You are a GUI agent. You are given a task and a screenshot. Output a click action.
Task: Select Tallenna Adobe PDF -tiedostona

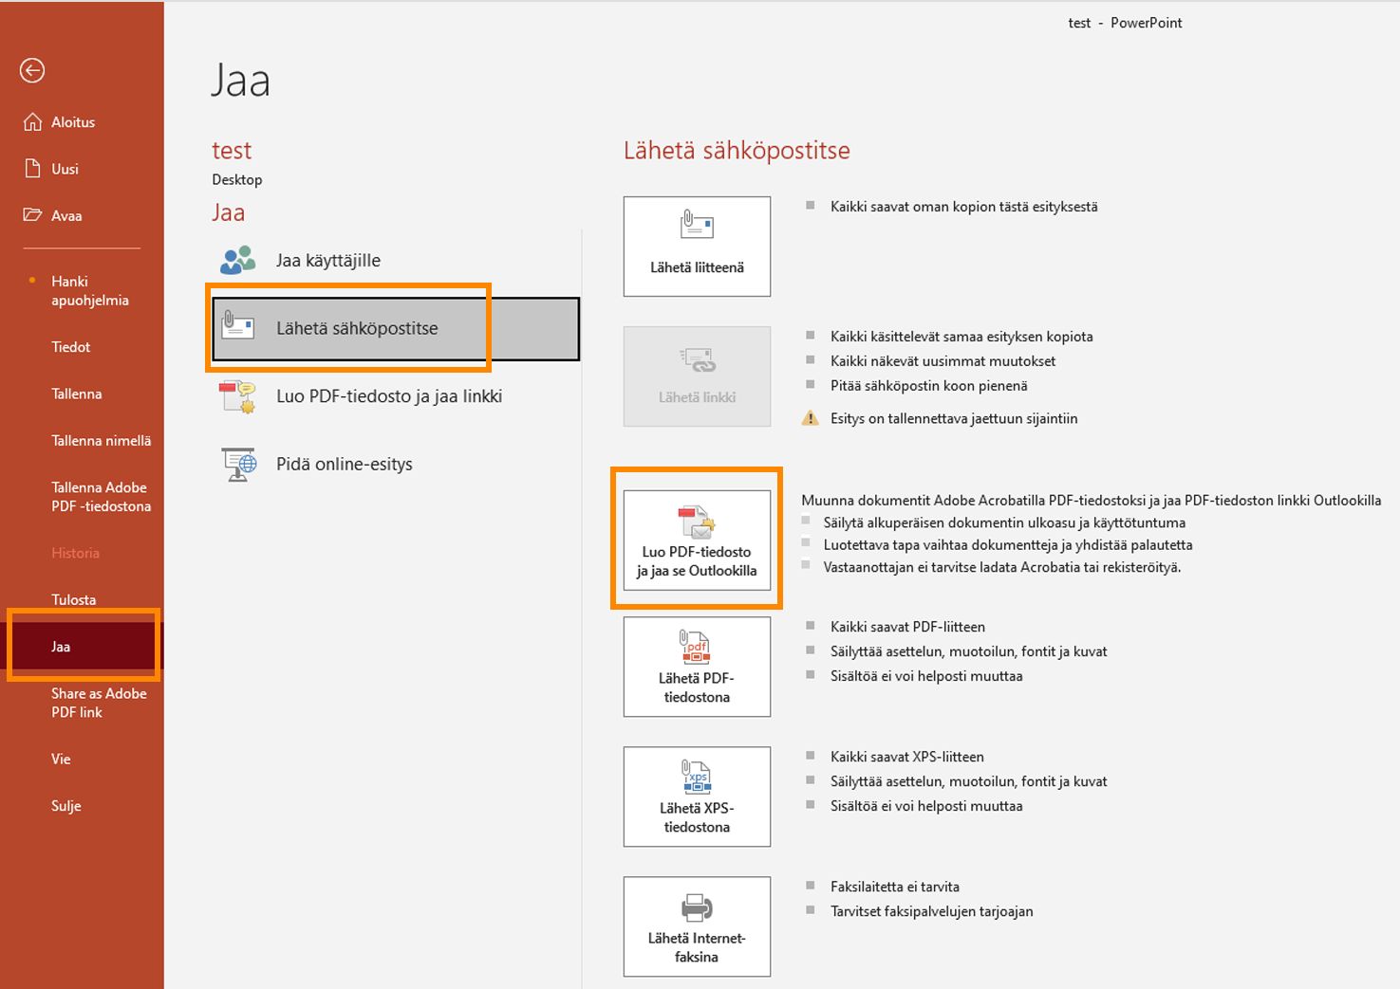[101, 497]
